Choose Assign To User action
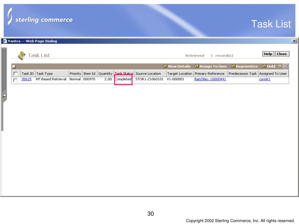Image resolution: width=299 pixels, height=224 pixels. click(x=211, y=66)
